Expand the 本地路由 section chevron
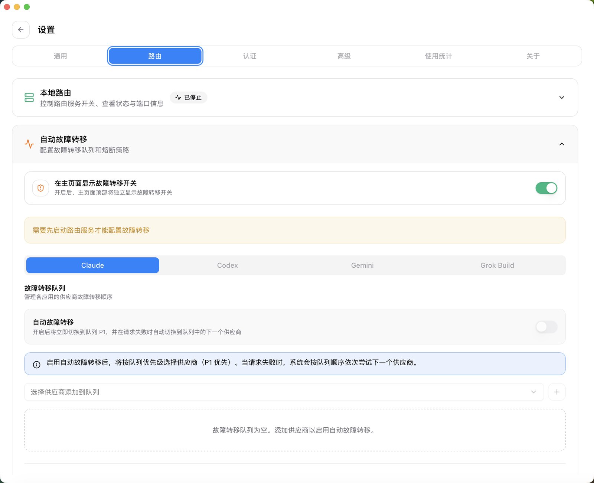Screen dimensions: 594x483 [x=562, y=98]
